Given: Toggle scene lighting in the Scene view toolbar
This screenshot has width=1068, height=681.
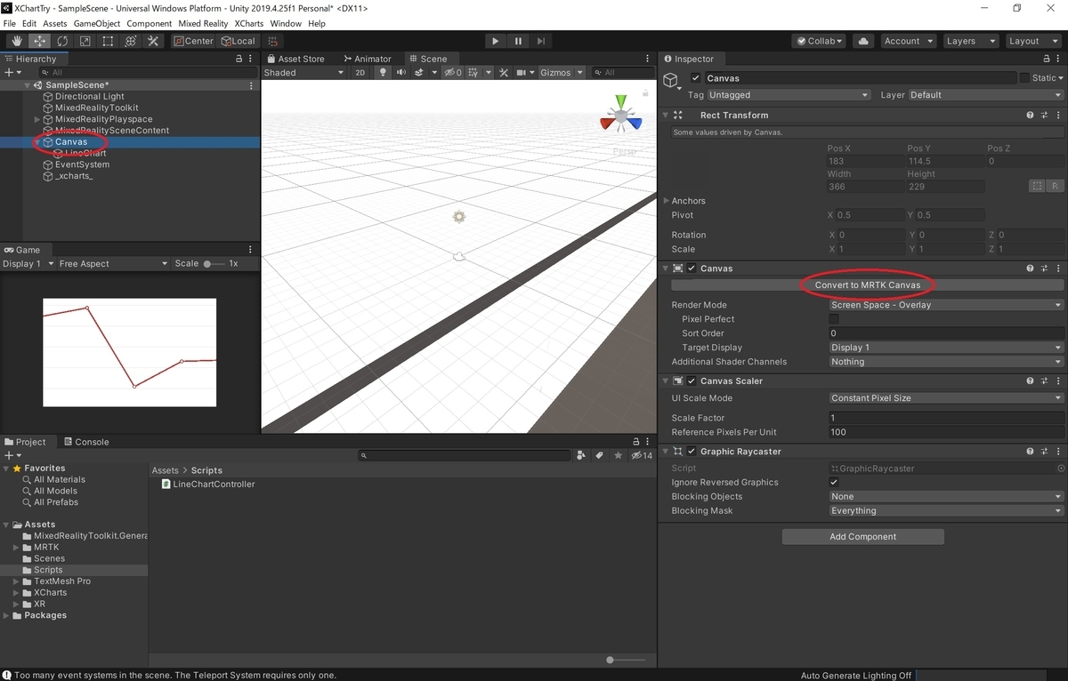Looking at the screenshot, I should (x=383, y=72).
